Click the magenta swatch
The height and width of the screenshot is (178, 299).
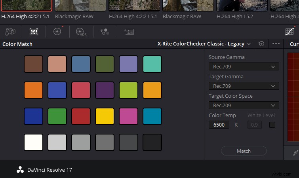click(128, 116)
